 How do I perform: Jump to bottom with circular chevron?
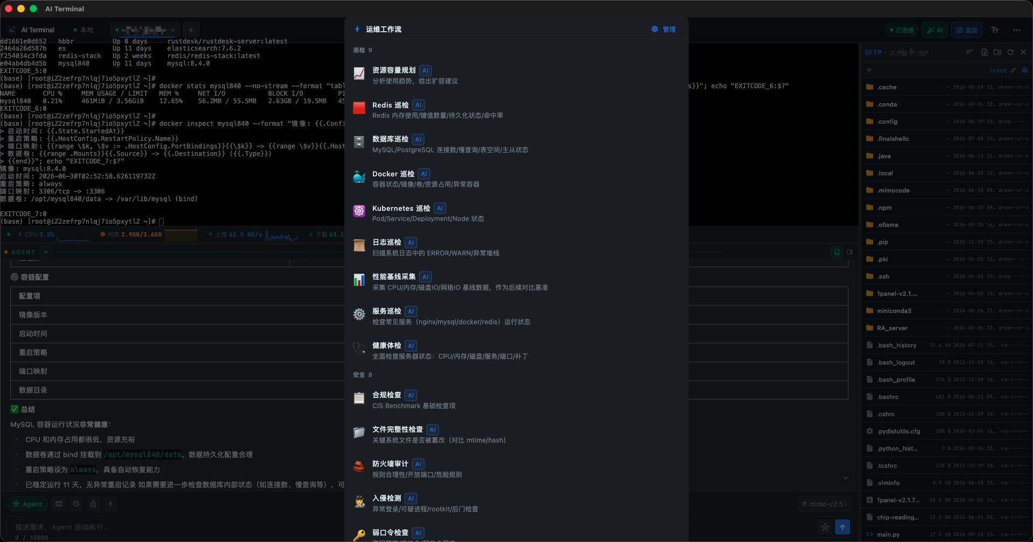point(845,478)
